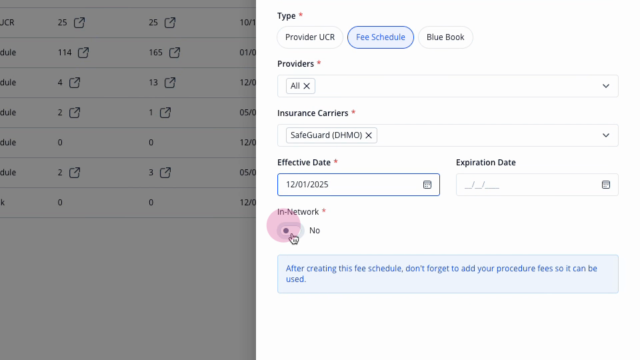This screenshot has width=640, height=360.
Task: Open the external link icon next to 3
Action: [x=165, y=173]
